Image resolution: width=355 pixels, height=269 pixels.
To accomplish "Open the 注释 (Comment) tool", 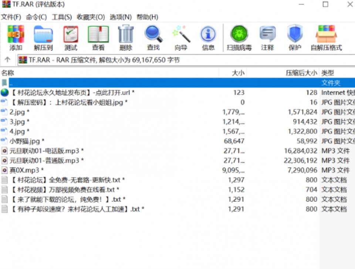I will tap(267, 34).
